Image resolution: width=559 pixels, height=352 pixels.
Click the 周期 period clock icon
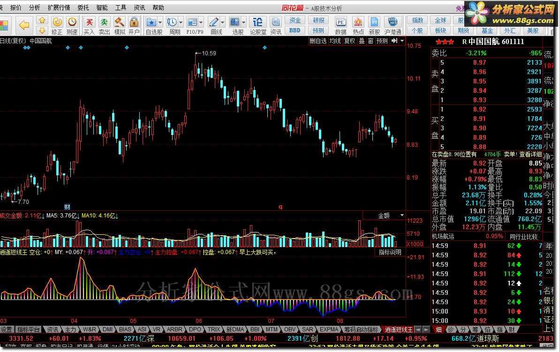(172, 22)
